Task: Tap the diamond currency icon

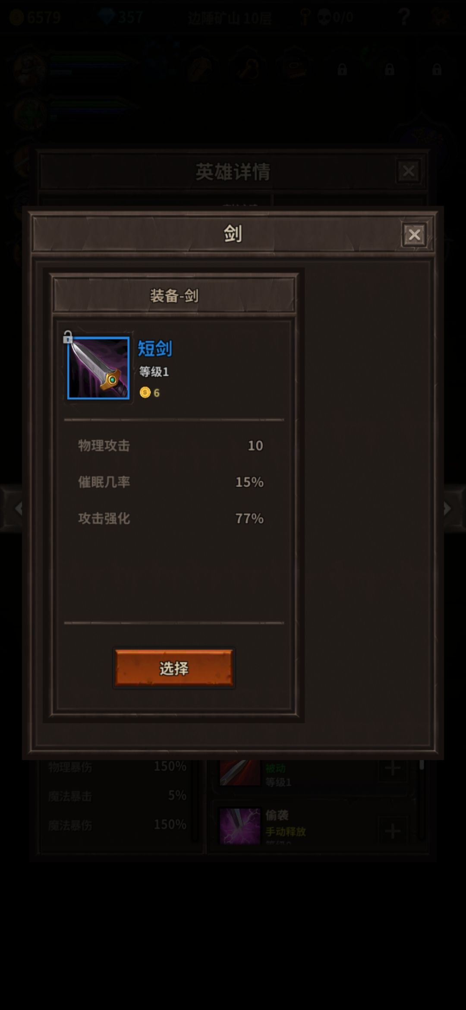Action: [x=106, y=17]
